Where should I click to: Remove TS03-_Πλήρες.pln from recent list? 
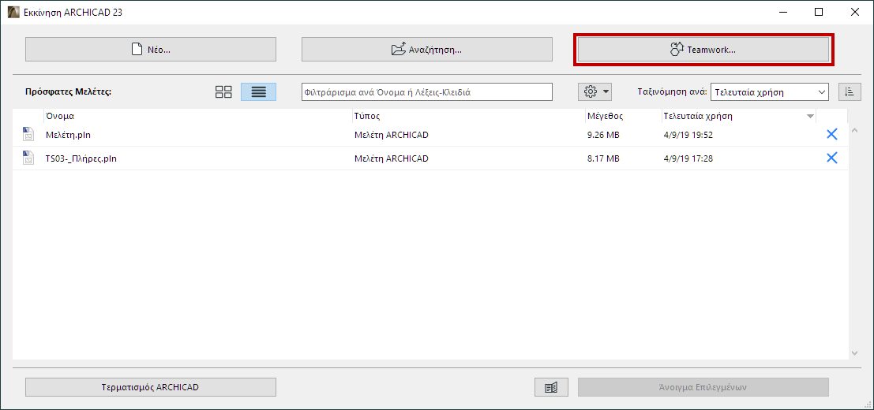pos(831,158)
